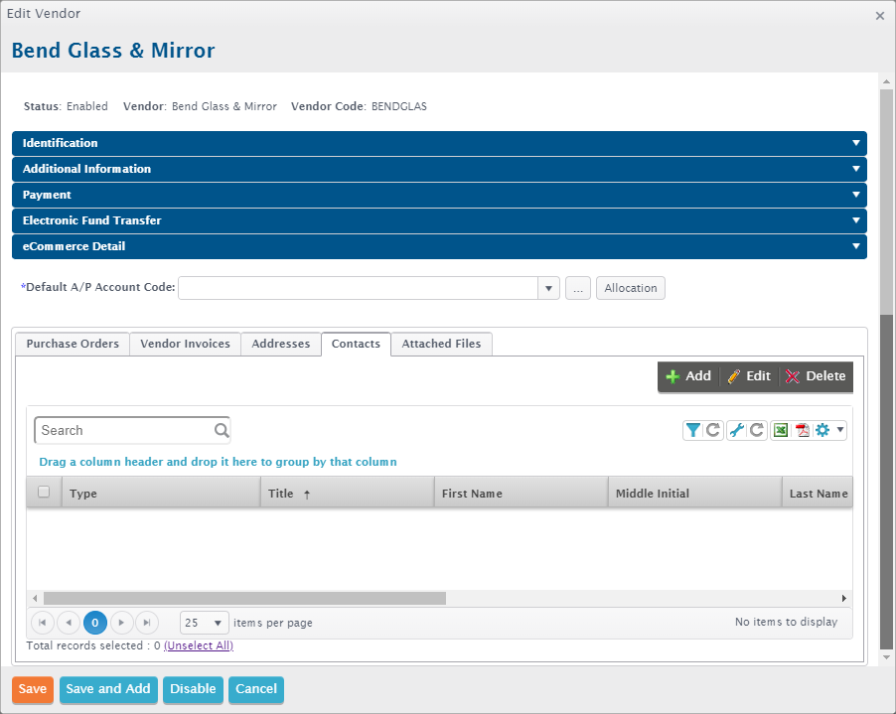This screenshot has width=896, height=714.
Task: Click the horizontal grid scrollbar thumb
Action: 244,599
